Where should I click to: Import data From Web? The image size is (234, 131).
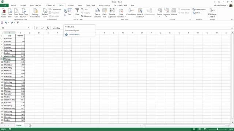[10, 13]
